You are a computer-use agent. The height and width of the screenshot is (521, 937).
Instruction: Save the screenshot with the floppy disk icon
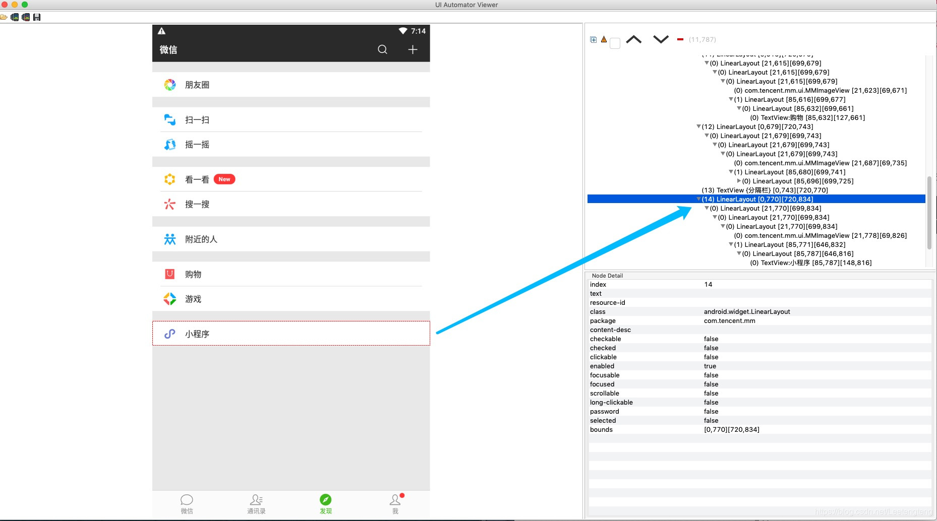(37, 17)
